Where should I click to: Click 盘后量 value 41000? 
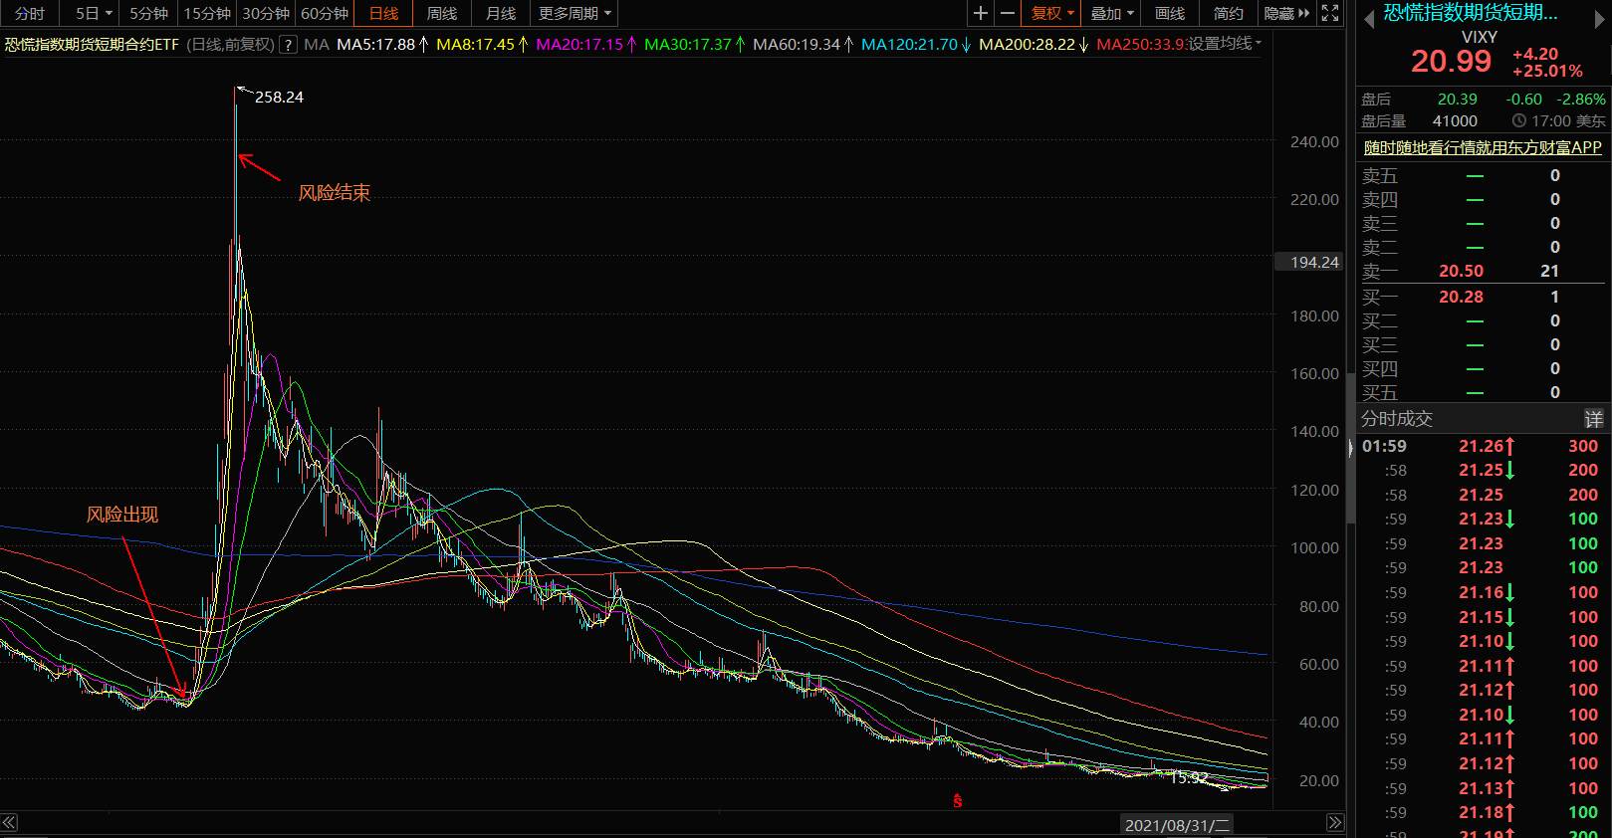point(1455,120)
